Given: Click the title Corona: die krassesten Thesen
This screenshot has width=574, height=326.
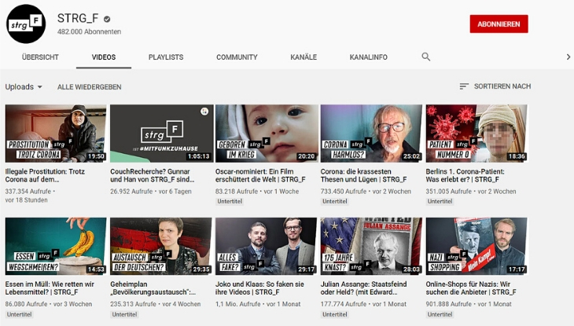Looking at the screenshot, I should (363, 175).
